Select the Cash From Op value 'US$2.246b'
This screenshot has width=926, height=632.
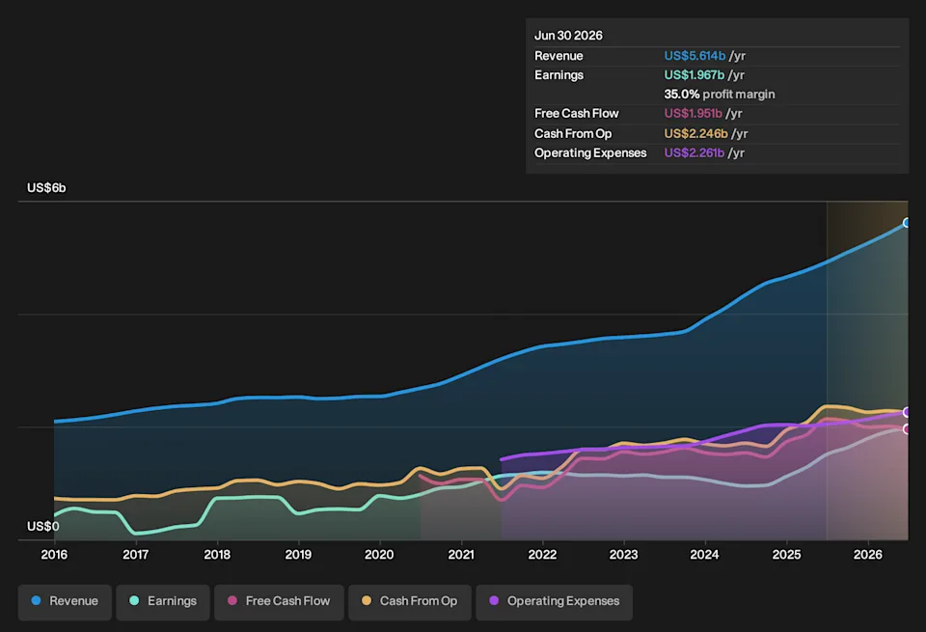tap(695, 133)
